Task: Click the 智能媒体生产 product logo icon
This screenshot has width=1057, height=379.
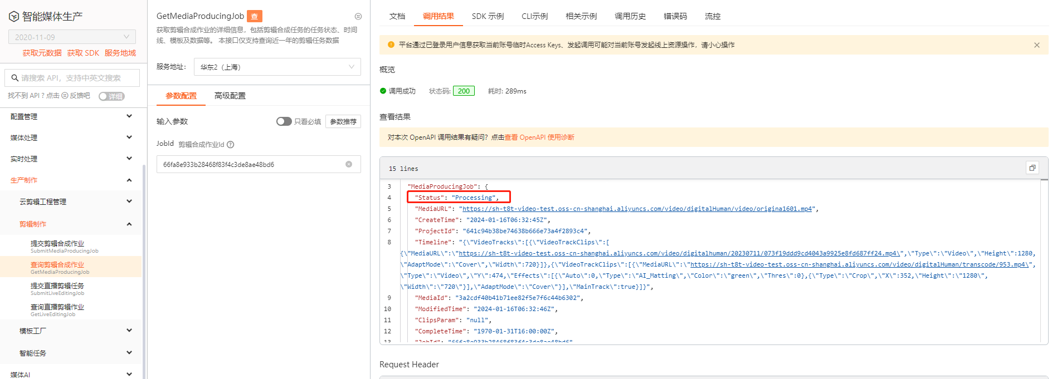Action: [x=14, y=17]
